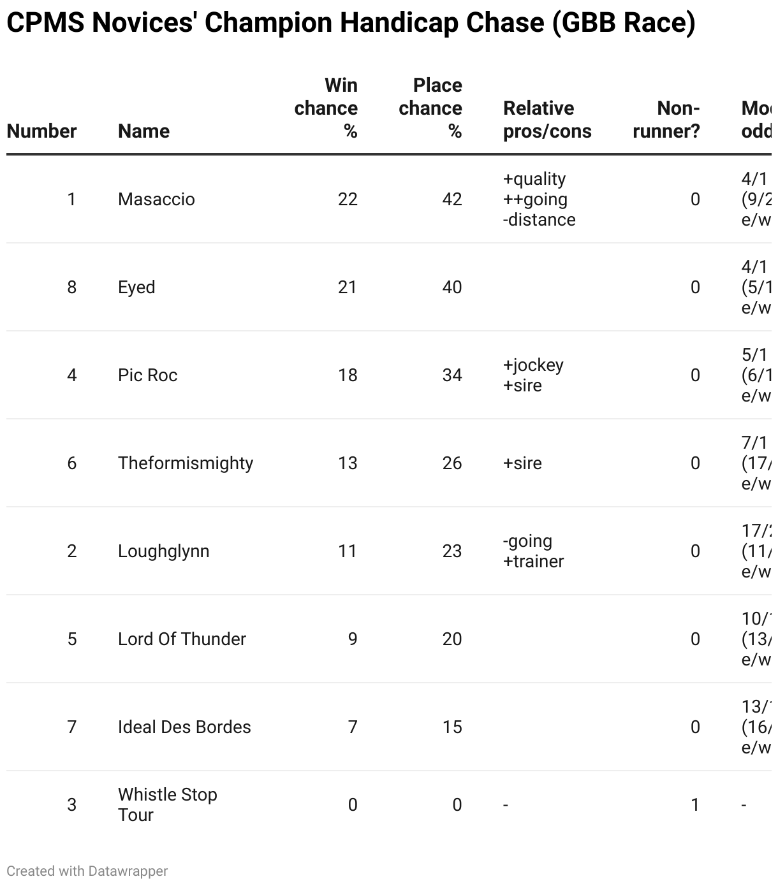
Task: Select the Relative pros/cons header
Action: click(547, 120)
